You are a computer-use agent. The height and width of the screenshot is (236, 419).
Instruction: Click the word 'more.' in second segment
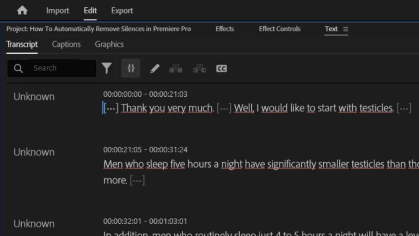[x=115, y=180]
